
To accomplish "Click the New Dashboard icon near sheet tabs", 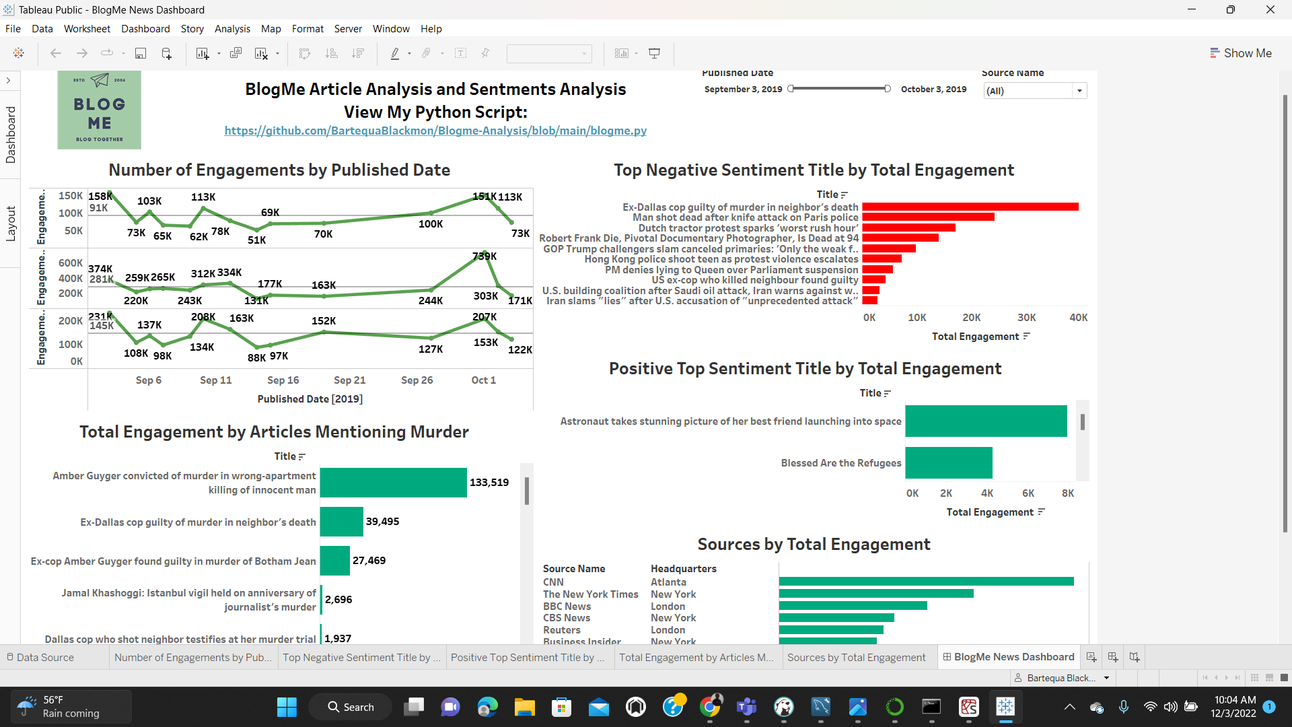I will (x=1112, y=657).
